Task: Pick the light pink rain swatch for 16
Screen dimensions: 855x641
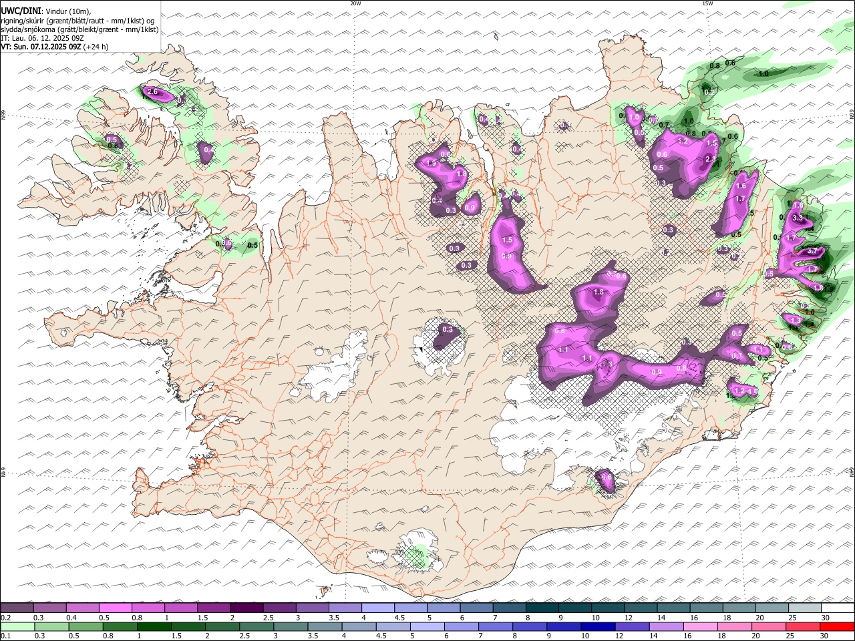Action: [x=701, y=627]
